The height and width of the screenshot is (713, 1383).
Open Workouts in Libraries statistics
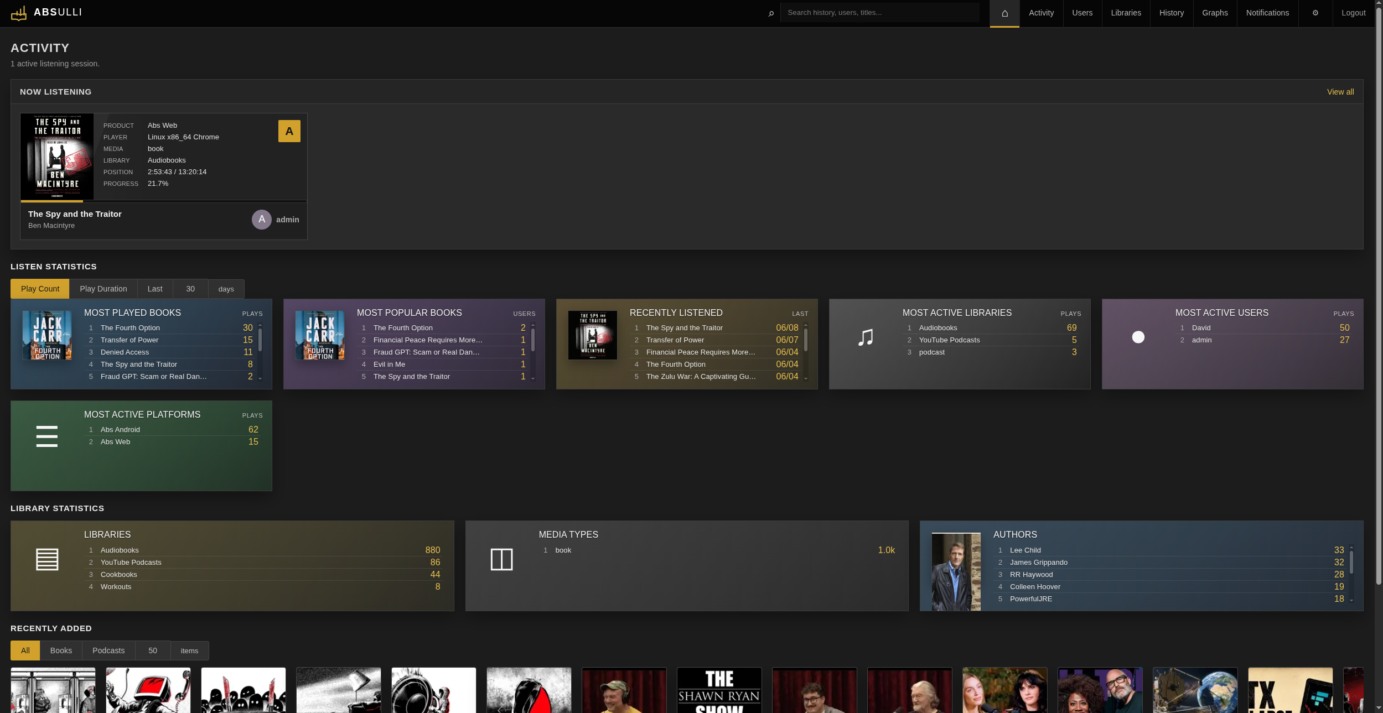(x=116, y=587)
